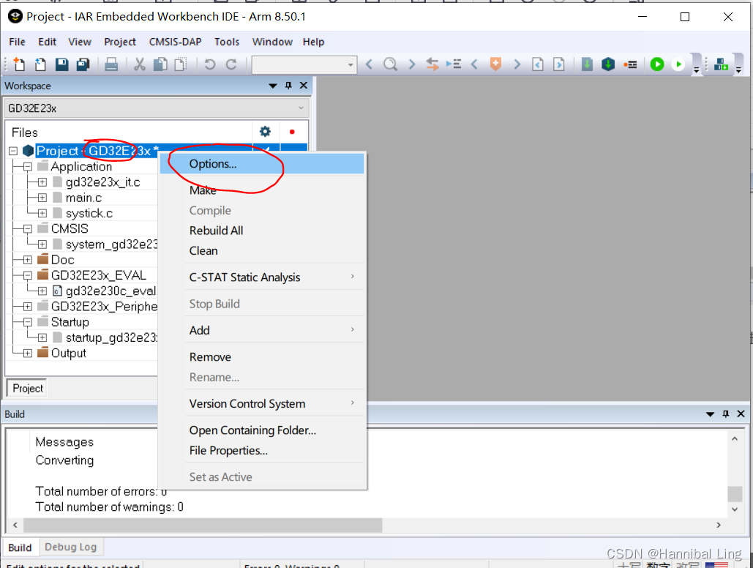
Task: Click Open file toolbar icon
Action: (x=40, y=64)
